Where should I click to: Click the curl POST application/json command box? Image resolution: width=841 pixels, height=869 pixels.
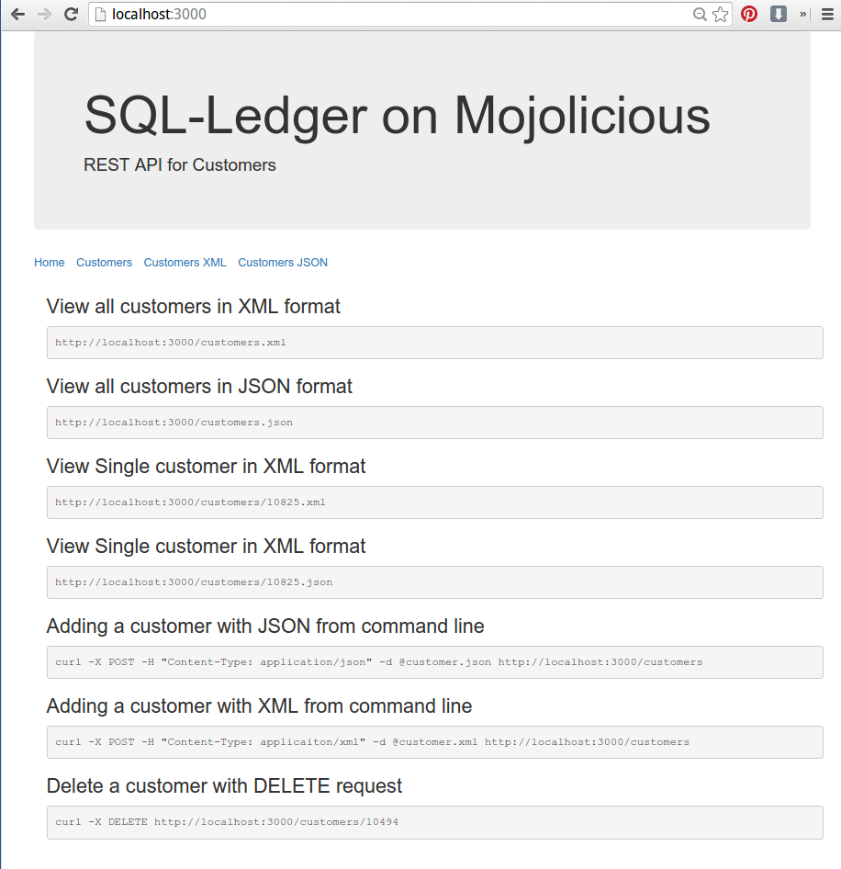click(435, 662)
